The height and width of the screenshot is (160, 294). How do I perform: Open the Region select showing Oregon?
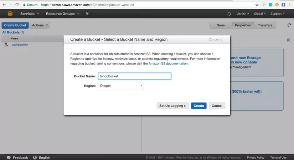pyautogui.click(x=121, y=86)
